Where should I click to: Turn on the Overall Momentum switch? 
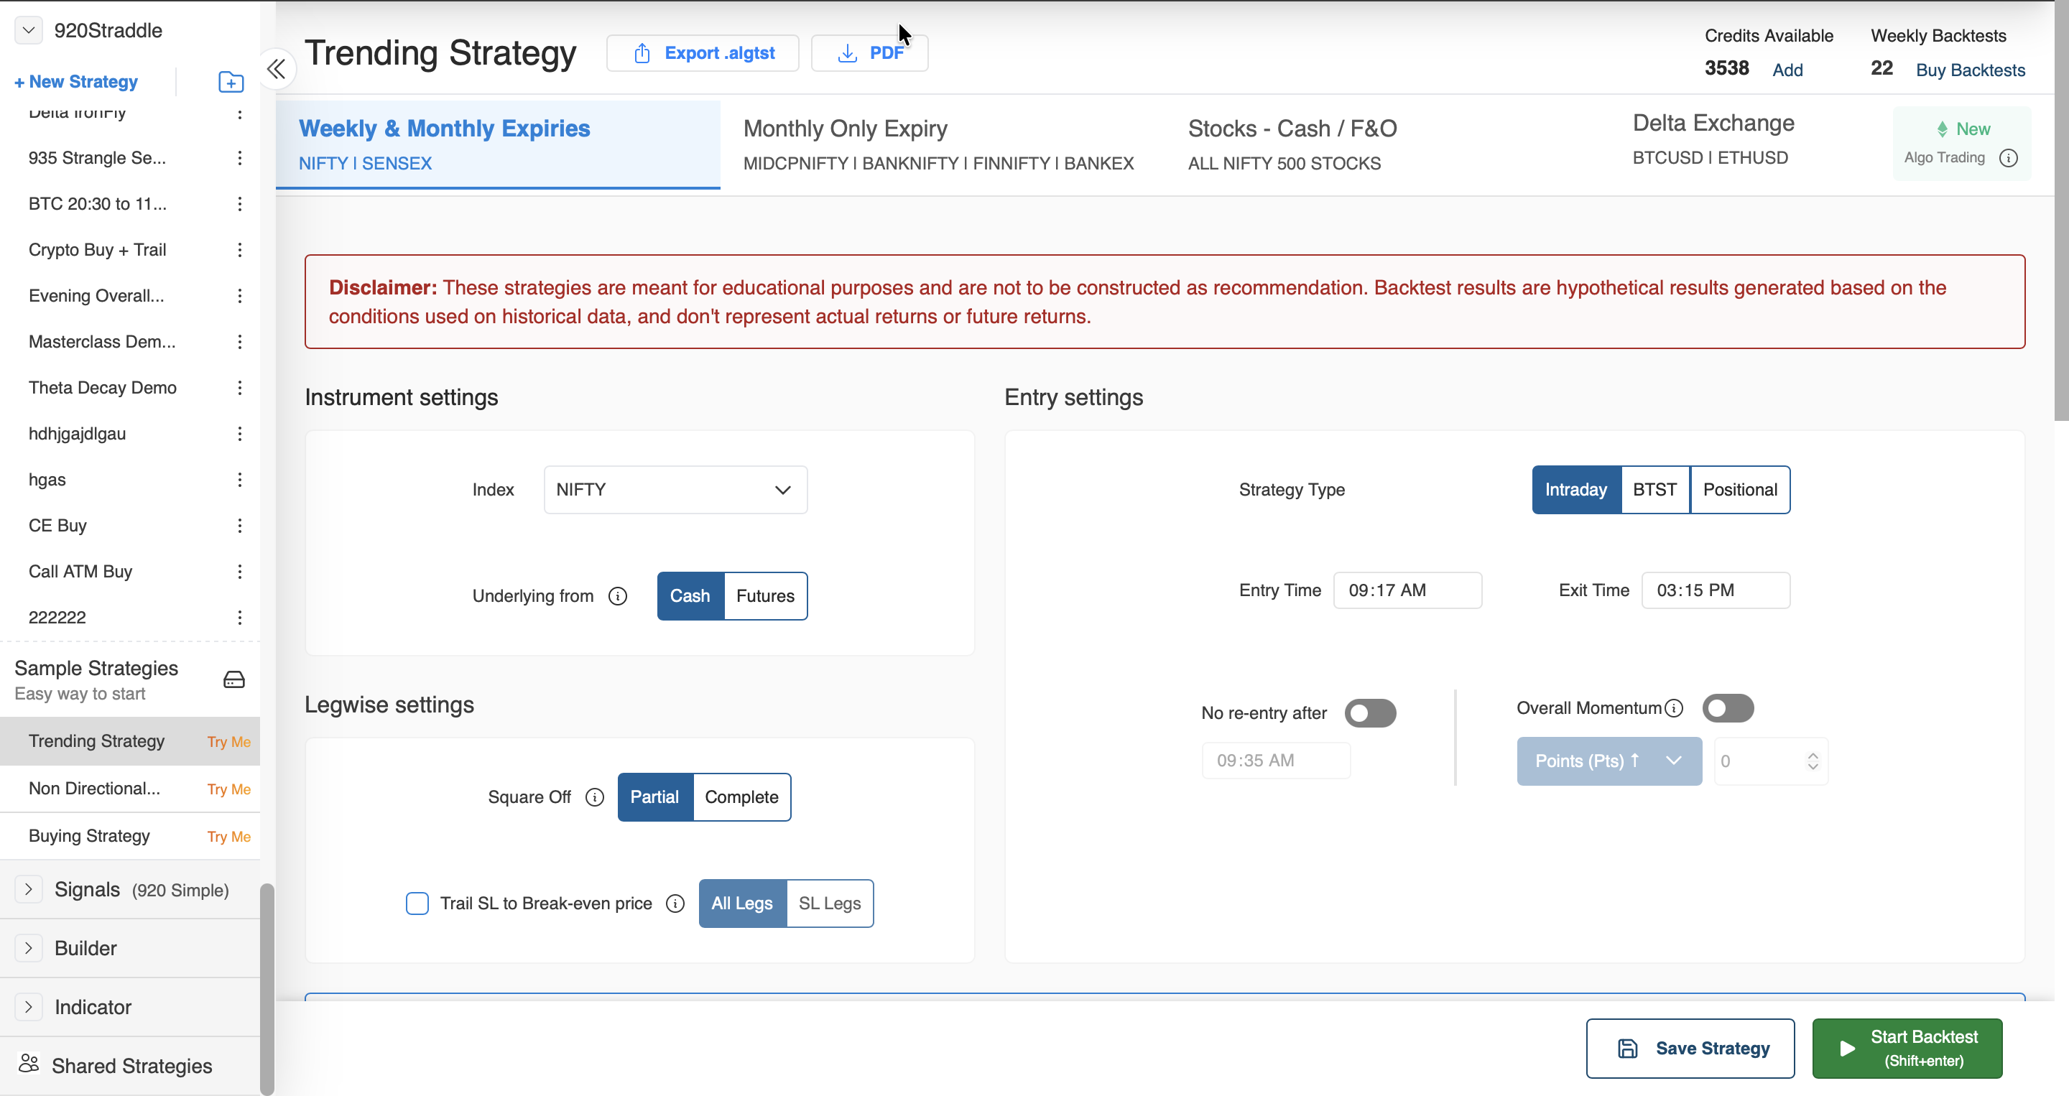[x=1728, y=708]
